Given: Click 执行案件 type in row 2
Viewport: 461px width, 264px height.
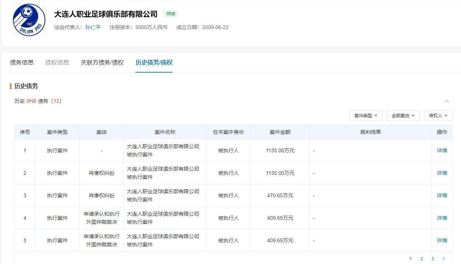Looking at the screenshot, I should click(x=57, y=173).
